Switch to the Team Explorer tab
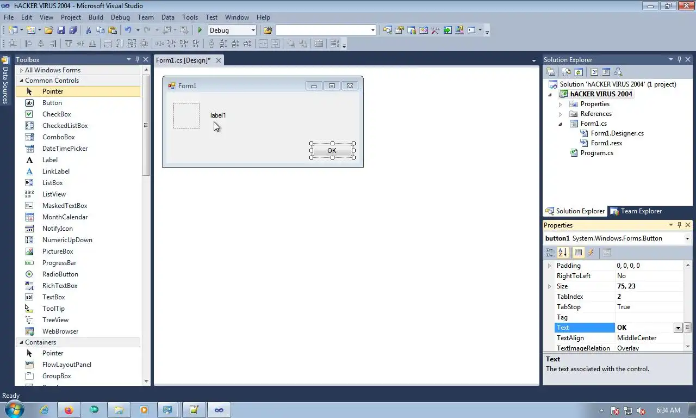696x418 pixels. point(636,211)
